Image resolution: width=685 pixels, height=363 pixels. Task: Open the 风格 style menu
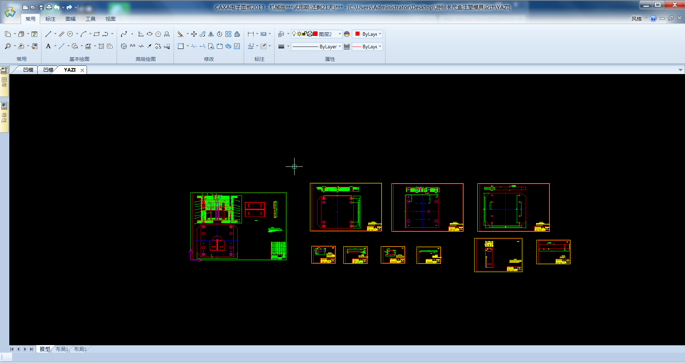[637, 19]
